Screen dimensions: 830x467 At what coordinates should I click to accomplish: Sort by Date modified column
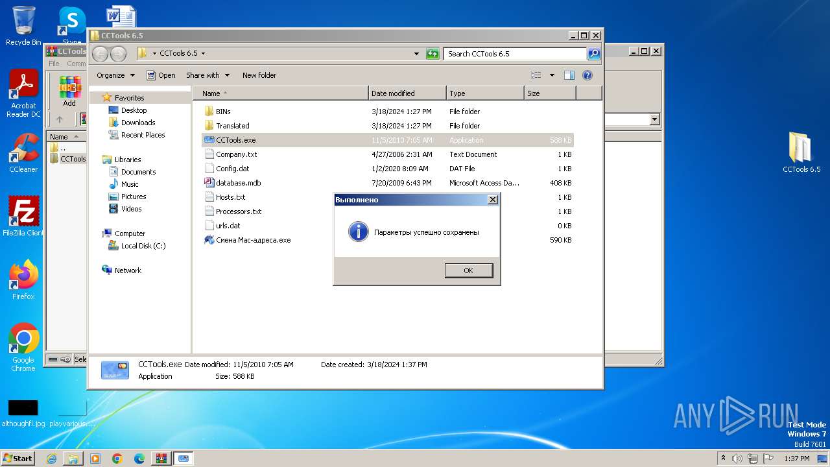click(407, 93)
